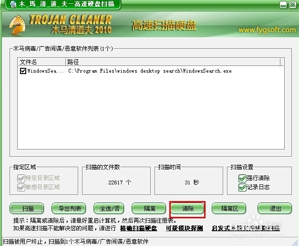Screen dimensions: 299x246
Task: Click the status bar scan result message
Action: (x=75, y=242)
